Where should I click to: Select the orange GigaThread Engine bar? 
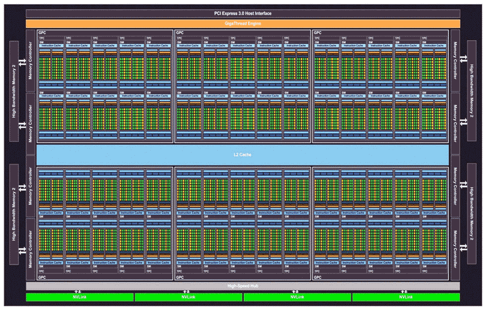tap(243, 23)
